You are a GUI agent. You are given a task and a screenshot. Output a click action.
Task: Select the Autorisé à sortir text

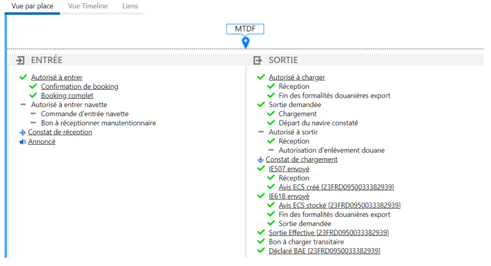(293, 132)
